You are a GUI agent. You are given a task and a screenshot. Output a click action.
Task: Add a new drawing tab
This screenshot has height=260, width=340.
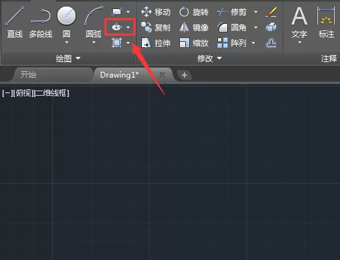coord(185,75)
